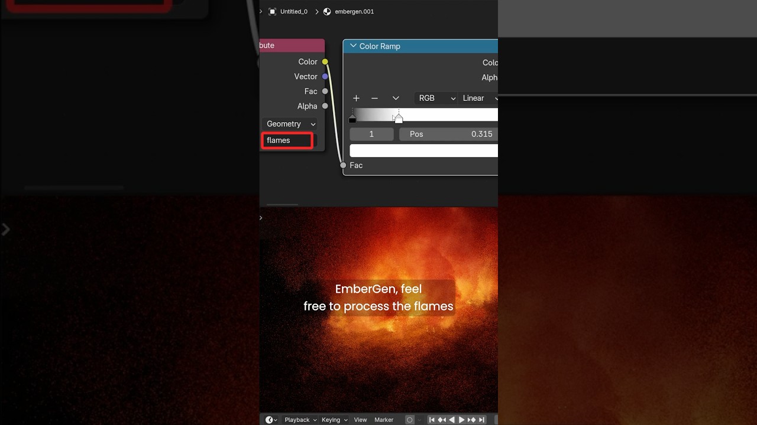757x425 pixels.
Task: Open the Marker menu
Action: coord(384,420)
